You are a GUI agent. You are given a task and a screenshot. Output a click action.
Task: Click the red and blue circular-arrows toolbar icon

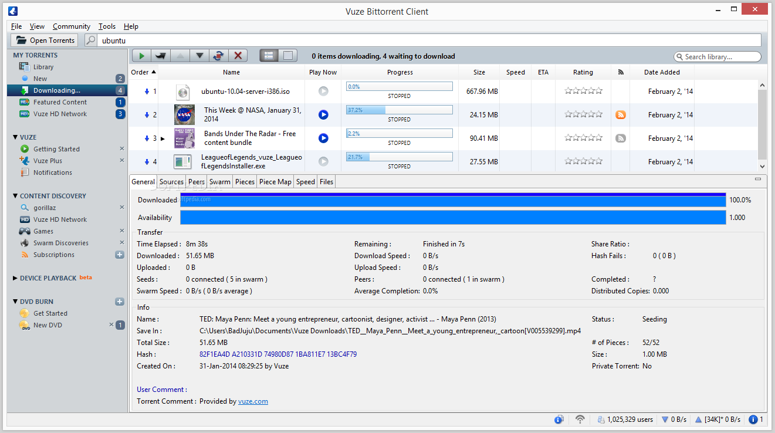click(218, 56)
